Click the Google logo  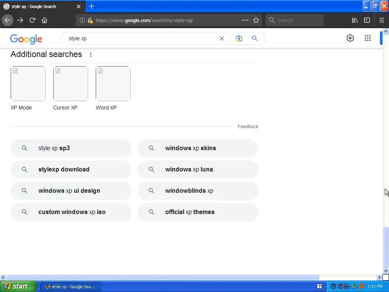coord(26,39)
